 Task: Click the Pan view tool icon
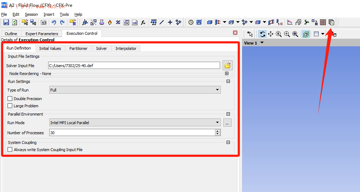pyautogui.click(x=270, y=34)
